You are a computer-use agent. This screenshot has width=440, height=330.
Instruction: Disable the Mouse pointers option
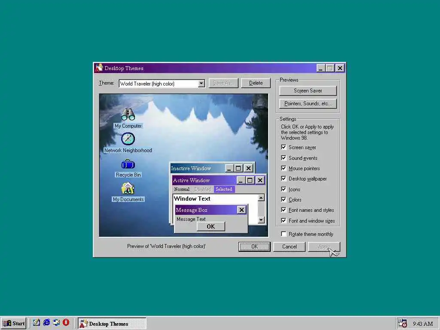[x=284, y=168]
